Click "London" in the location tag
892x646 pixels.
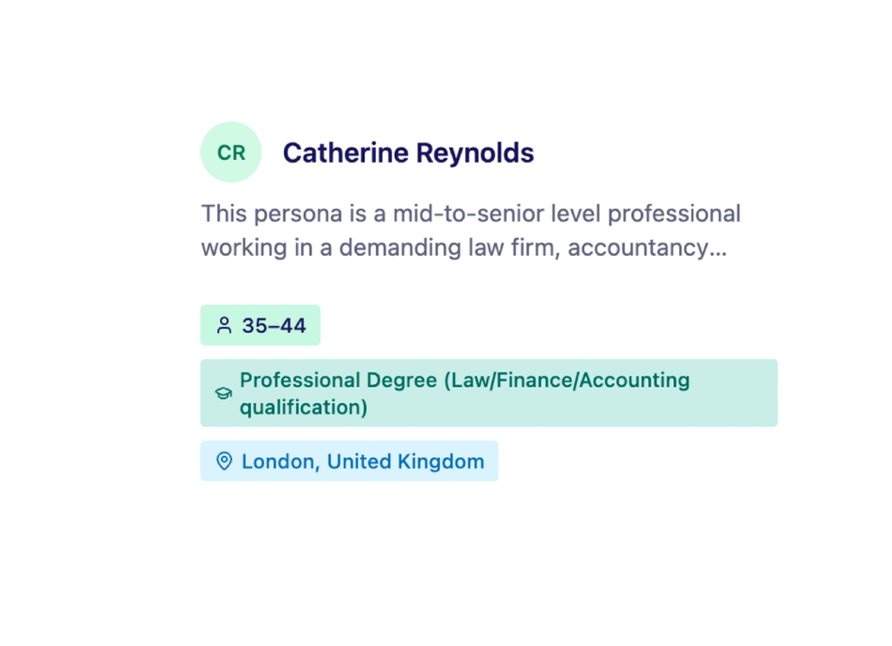pyautogui.click(x=279, y=461)
